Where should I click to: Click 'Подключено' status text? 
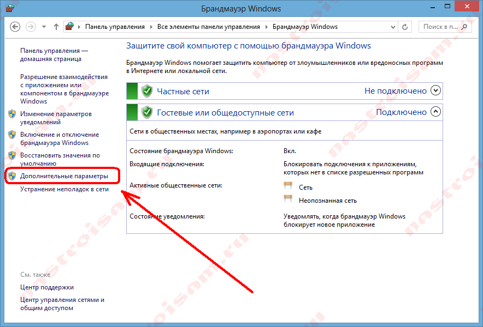pos(402,112)
